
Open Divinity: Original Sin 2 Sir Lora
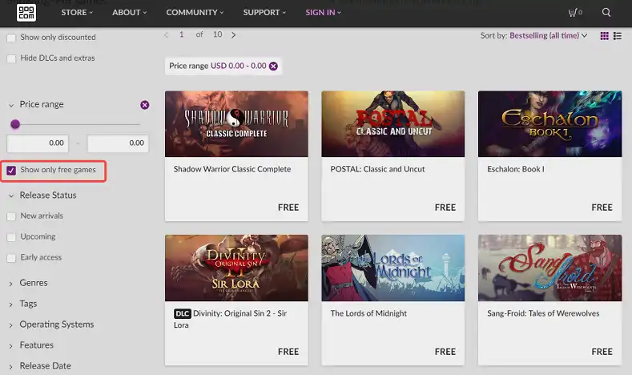tap(231, 319)
